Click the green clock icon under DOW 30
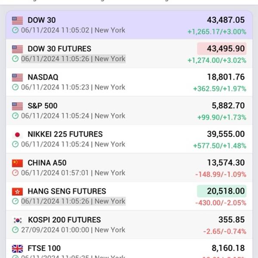This screenshot has width=258, height=258. (15, 30)
